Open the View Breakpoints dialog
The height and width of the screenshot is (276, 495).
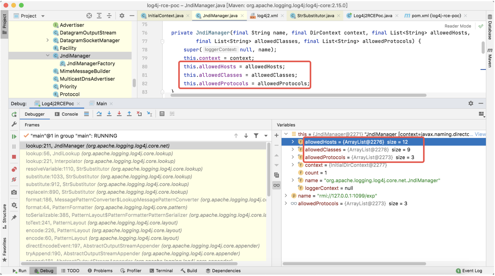[14, 169]
